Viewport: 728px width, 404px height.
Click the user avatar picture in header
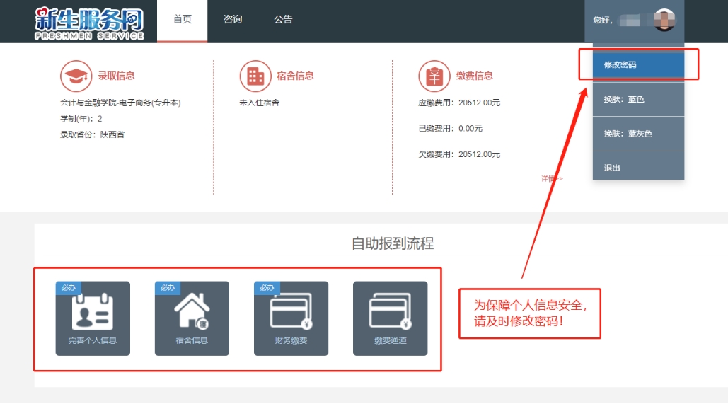pyautogui.click(x=664, y=20)
